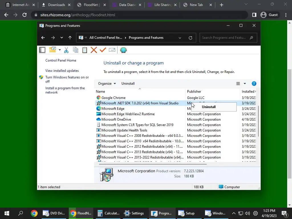
Task: Open Chrome three-dot menu
Action: pos(286,15)
